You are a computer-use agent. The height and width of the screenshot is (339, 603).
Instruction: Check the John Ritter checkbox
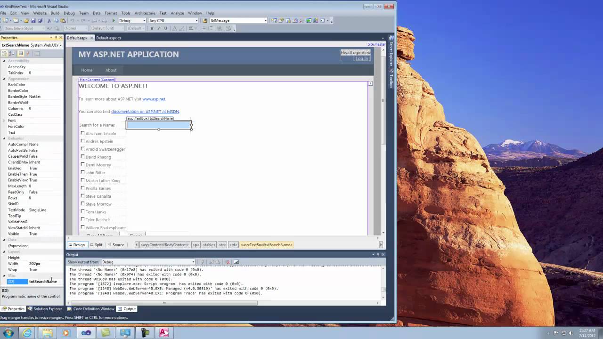(82, 172)
